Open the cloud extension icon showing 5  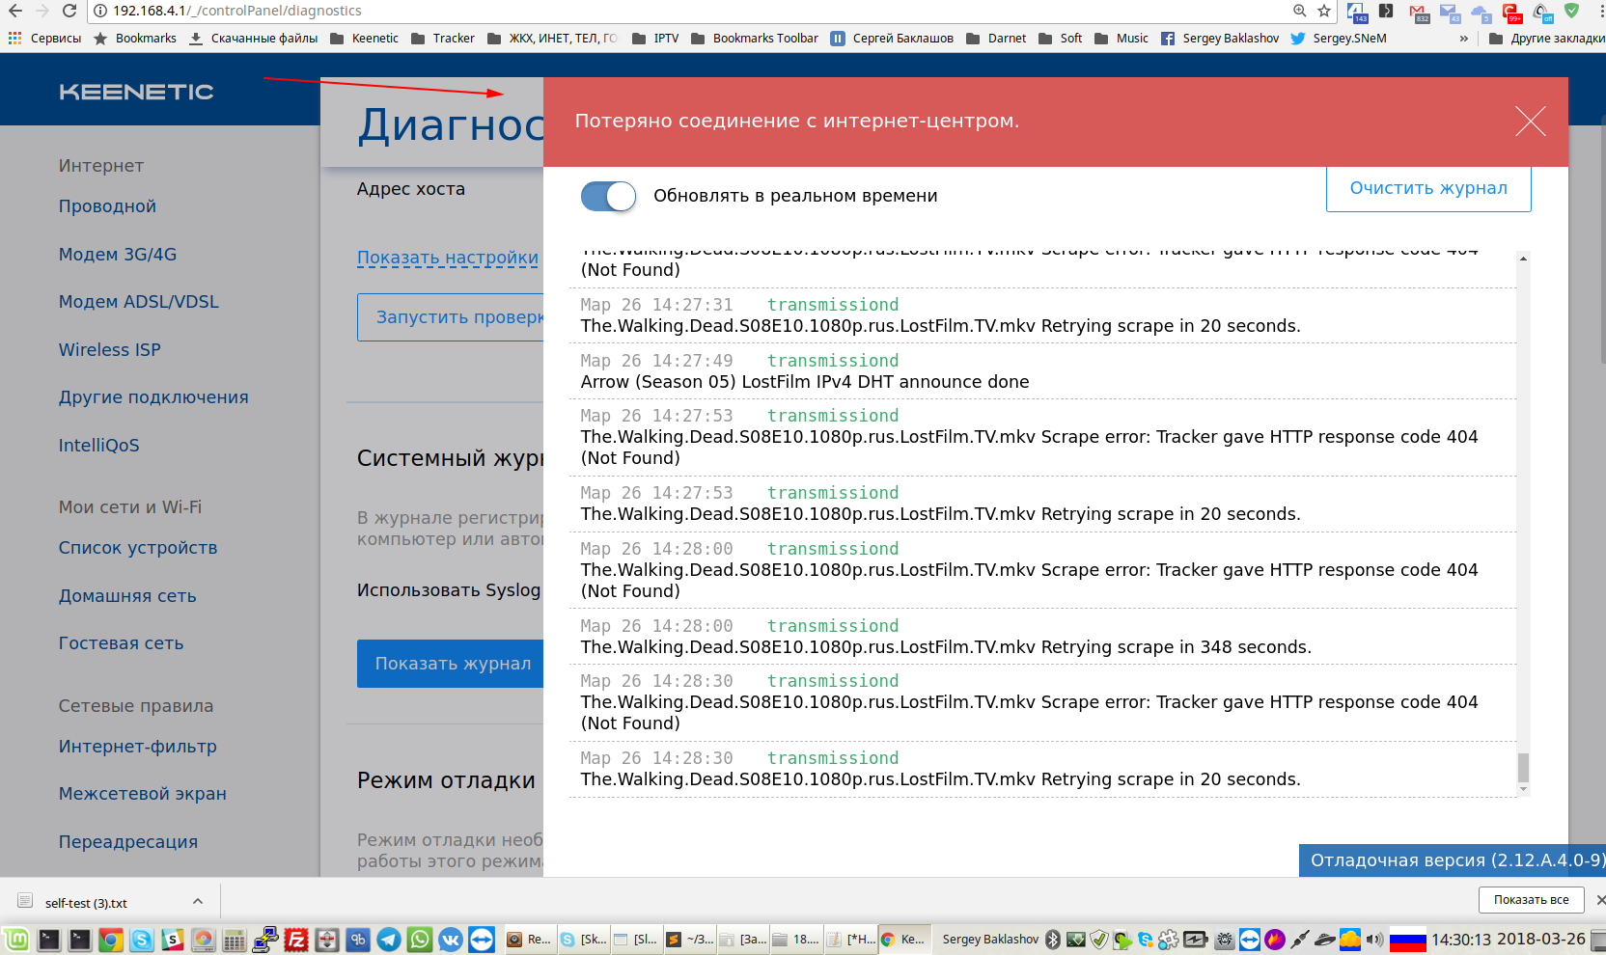click(x=1481, y=13)
